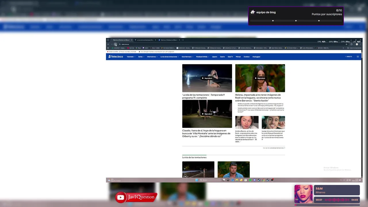Expand the Televisión menu

[131, 57]
